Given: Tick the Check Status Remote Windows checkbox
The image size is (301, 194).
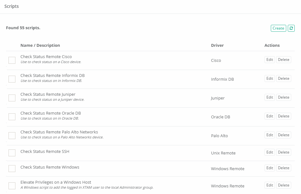Looking at the screenshot, I should tap(12, 169).
